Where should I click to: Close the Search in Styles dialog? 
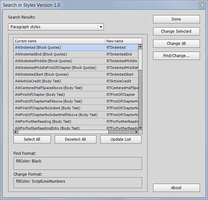(202, 5)
